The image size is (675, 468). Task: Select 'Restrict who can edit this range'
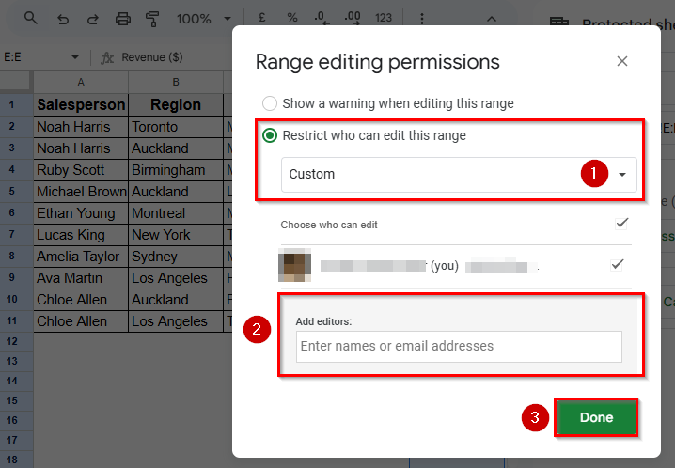[270, 135]
